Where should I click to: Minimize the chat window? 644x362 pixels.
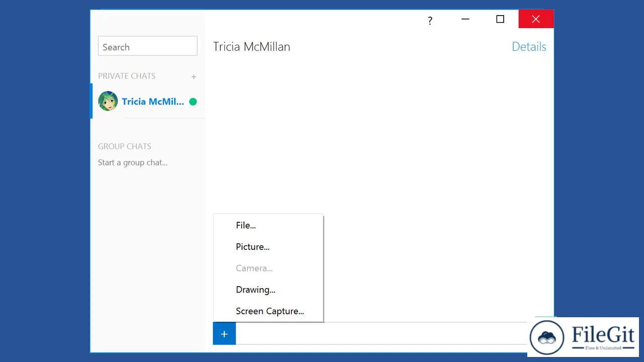[x=465, y=19]
